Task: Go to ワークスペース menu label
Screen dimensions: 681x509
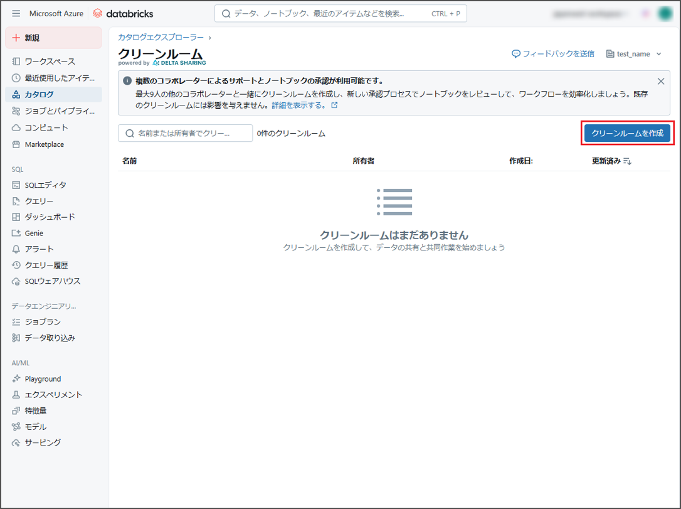Action: 50,62
